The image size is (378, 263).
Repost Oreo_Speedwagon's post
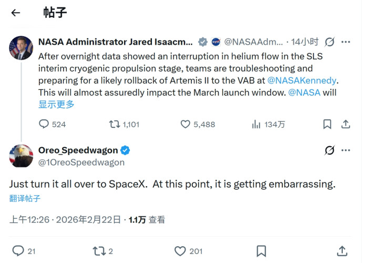coord(99,251)
